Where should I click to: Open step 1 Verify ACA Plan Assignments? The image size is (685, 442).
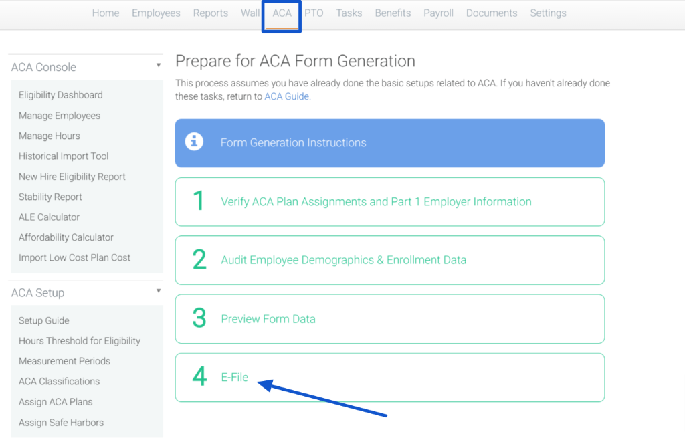[390, 202]
